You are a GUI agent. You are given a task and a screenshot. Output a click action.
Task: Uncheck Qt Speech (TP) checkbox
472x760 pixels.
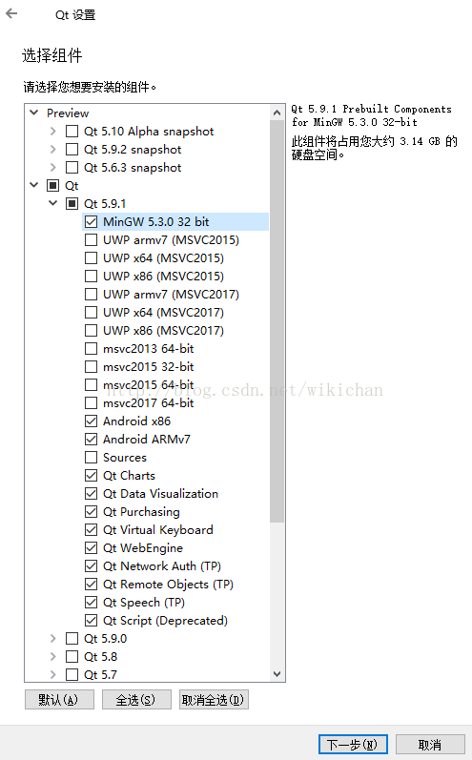[x=91, y=603]
